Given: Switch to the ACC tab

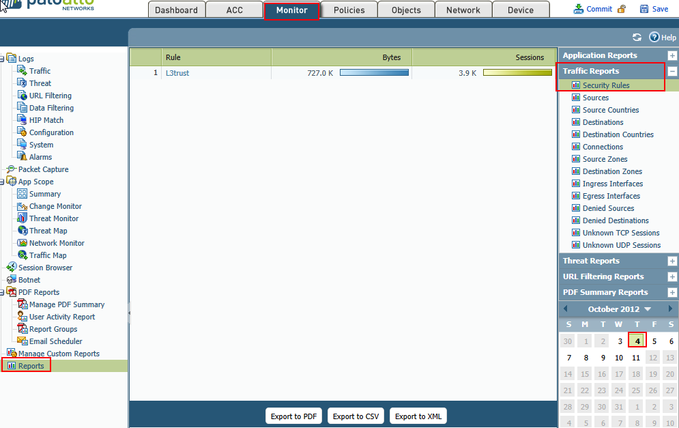Looking at the screenshot, I should [x=234, y=10].
